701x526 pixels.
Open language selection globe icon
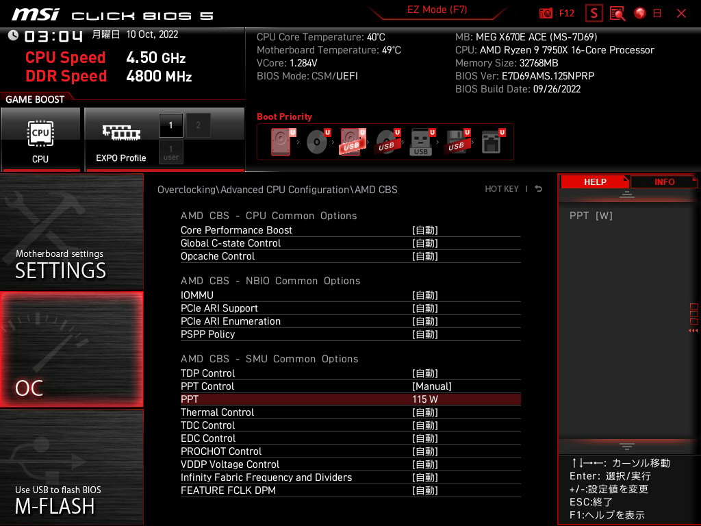tap(639, 13)
